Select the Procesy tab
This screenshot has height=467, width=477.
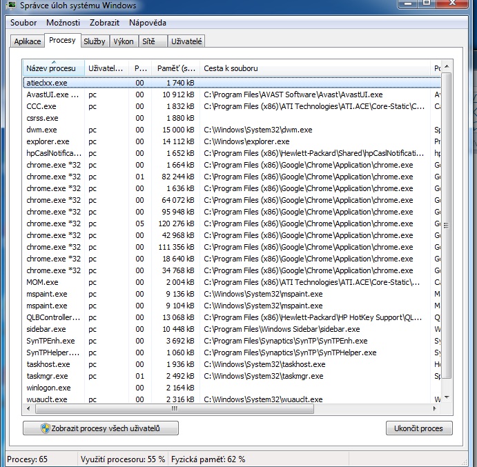point(62,40)
